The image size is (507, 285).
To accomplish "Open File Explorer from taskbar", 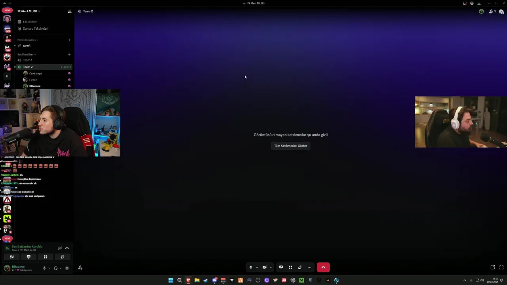I will pyautogui.click(x=197, y=280).
